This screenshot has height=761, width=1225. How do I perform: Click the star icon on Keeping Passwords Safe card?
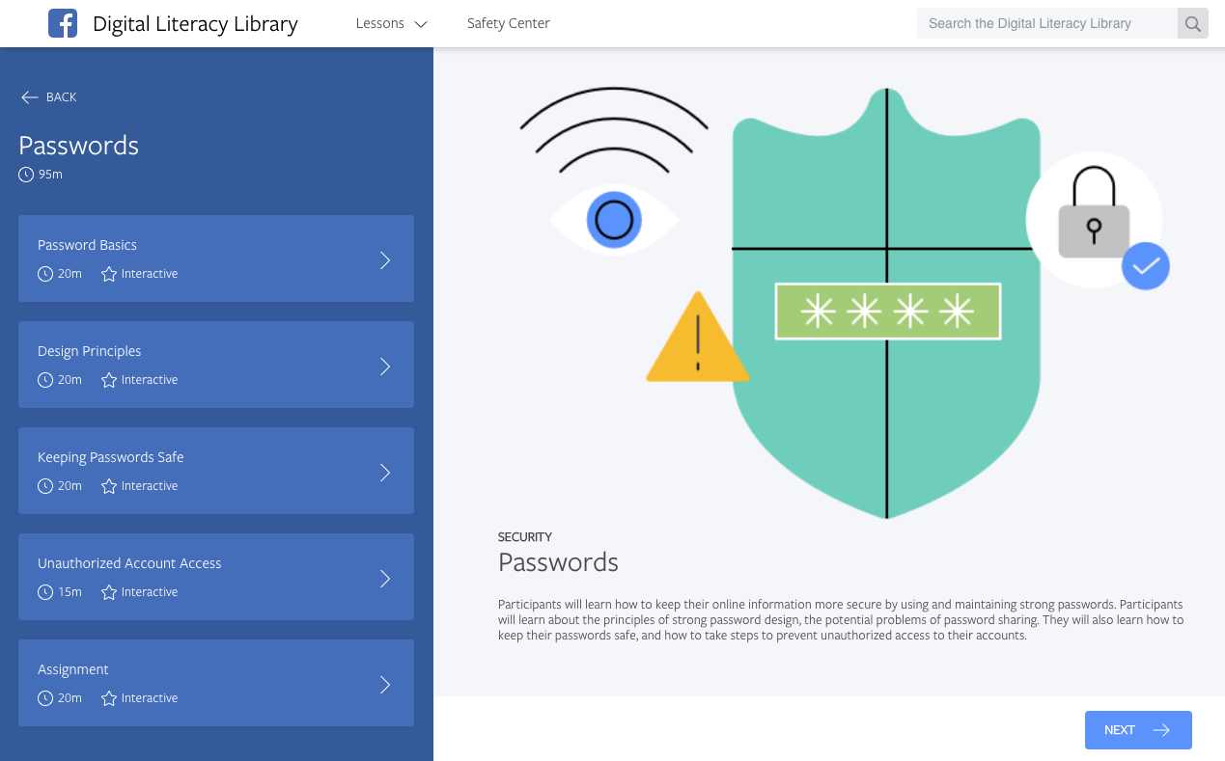[107, 486]
